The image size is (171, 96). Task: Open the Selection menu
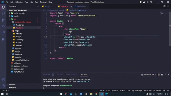point(19,2)
